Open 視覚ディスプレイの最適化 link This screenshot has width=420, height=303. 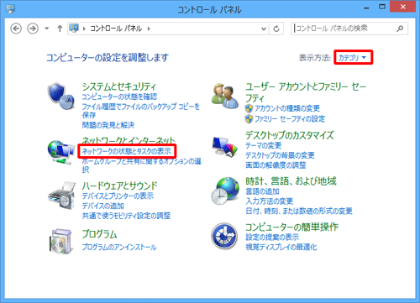pos(281,247)
